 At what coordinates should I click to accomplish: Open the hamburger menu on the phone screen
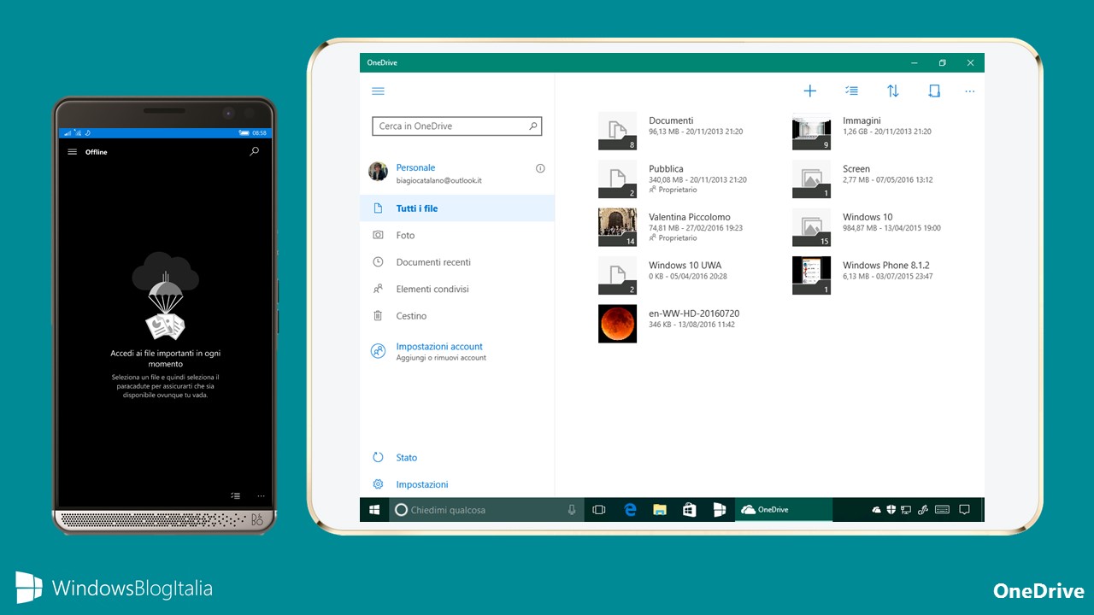click(72, 152)
